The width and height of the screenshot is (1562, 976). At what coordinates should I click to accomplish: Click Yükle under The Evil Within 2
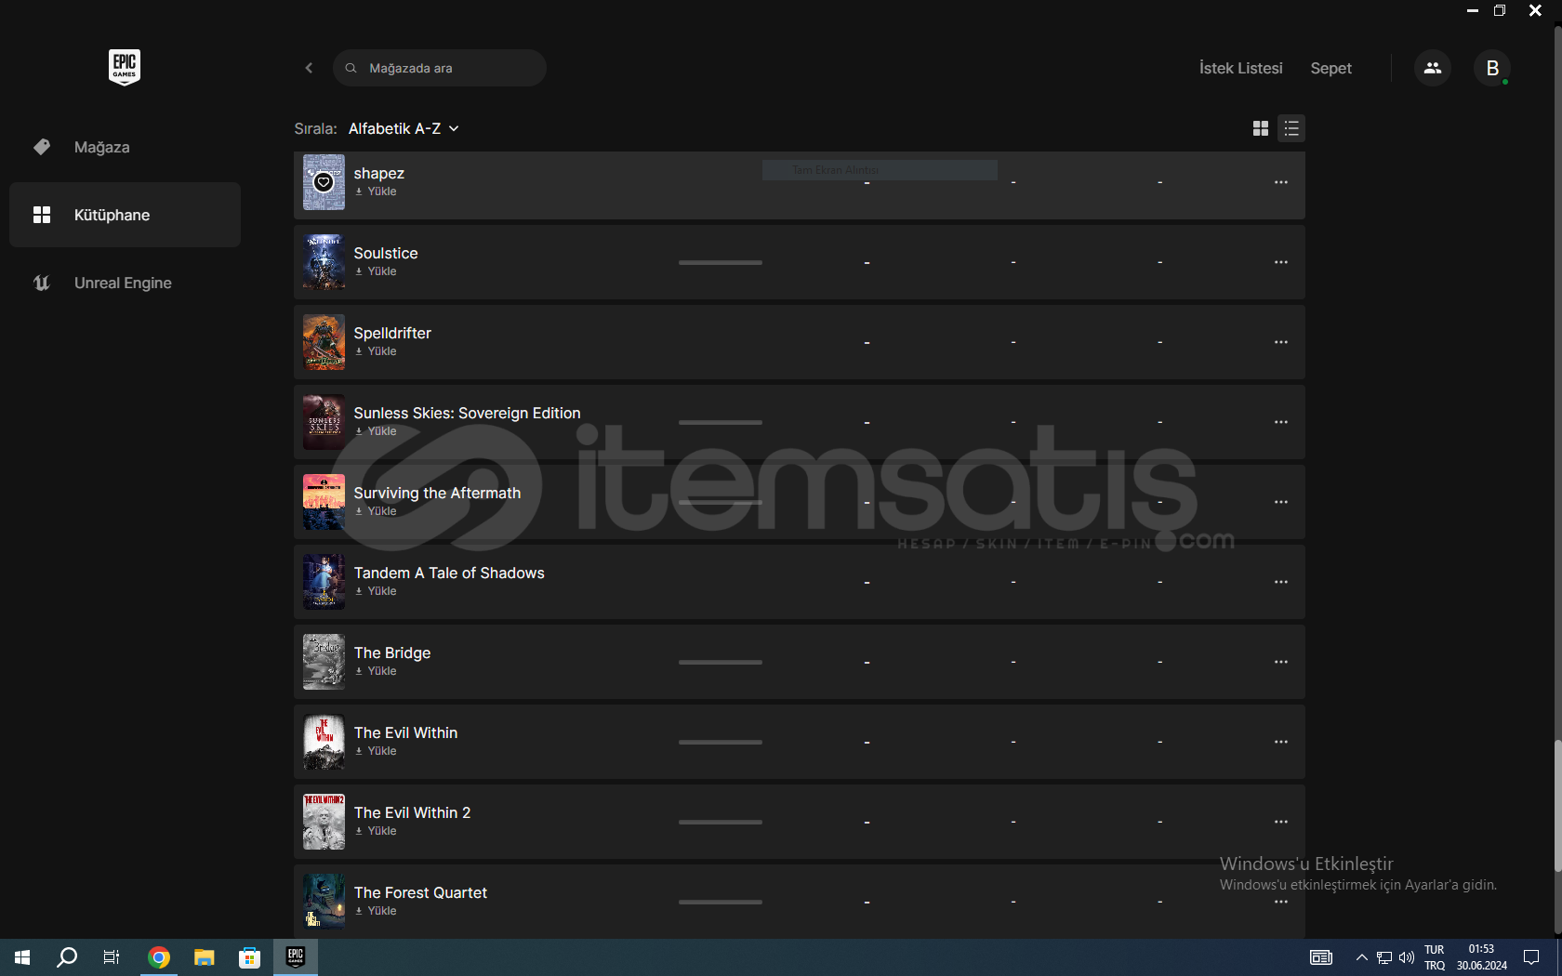pyautogui.click(x=376, y=831)
